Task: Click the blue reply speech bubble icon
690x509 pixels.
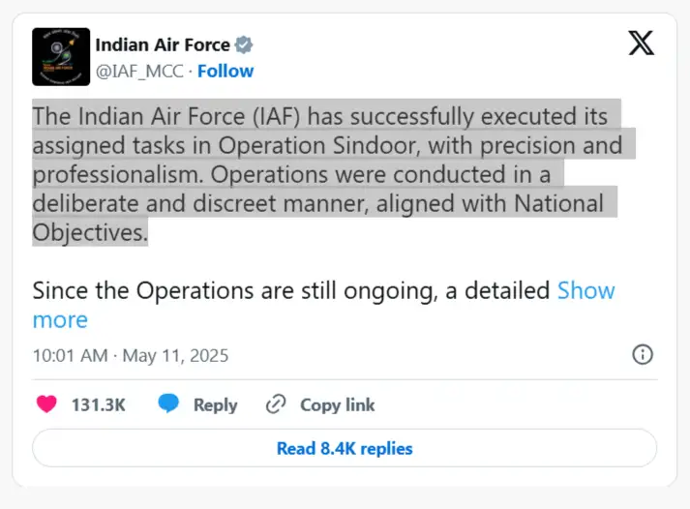Action: click(169, 404)
